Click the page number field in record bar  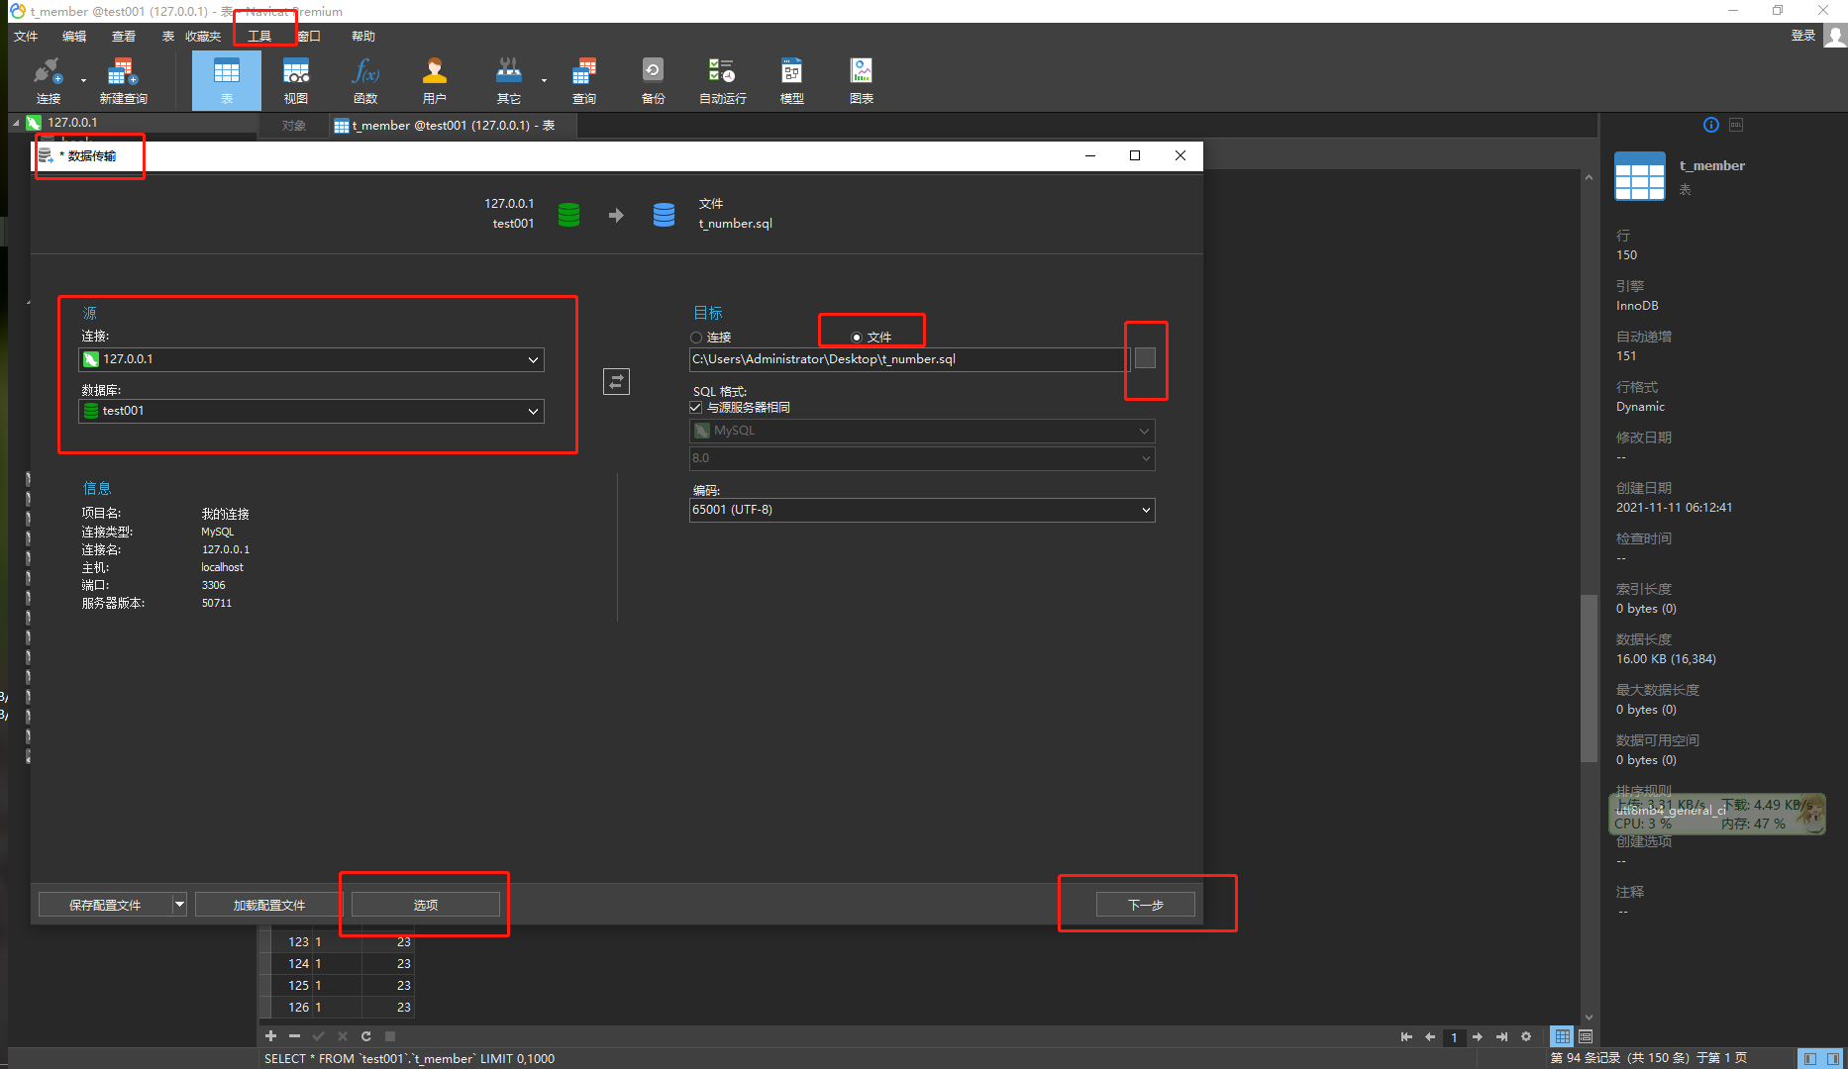click(x=1454, y=1037)
